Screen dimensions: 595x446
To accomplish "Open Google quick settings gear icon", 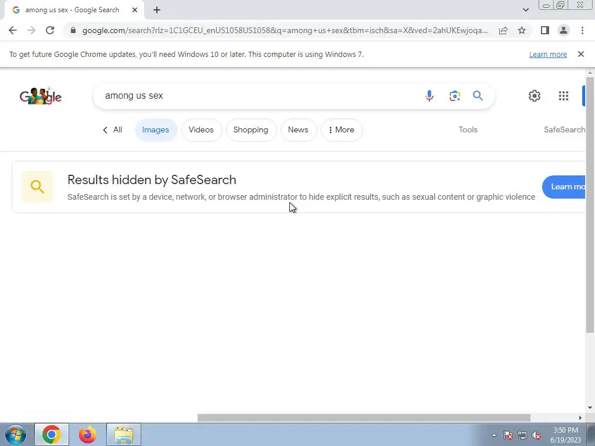I will click(535, 96).
